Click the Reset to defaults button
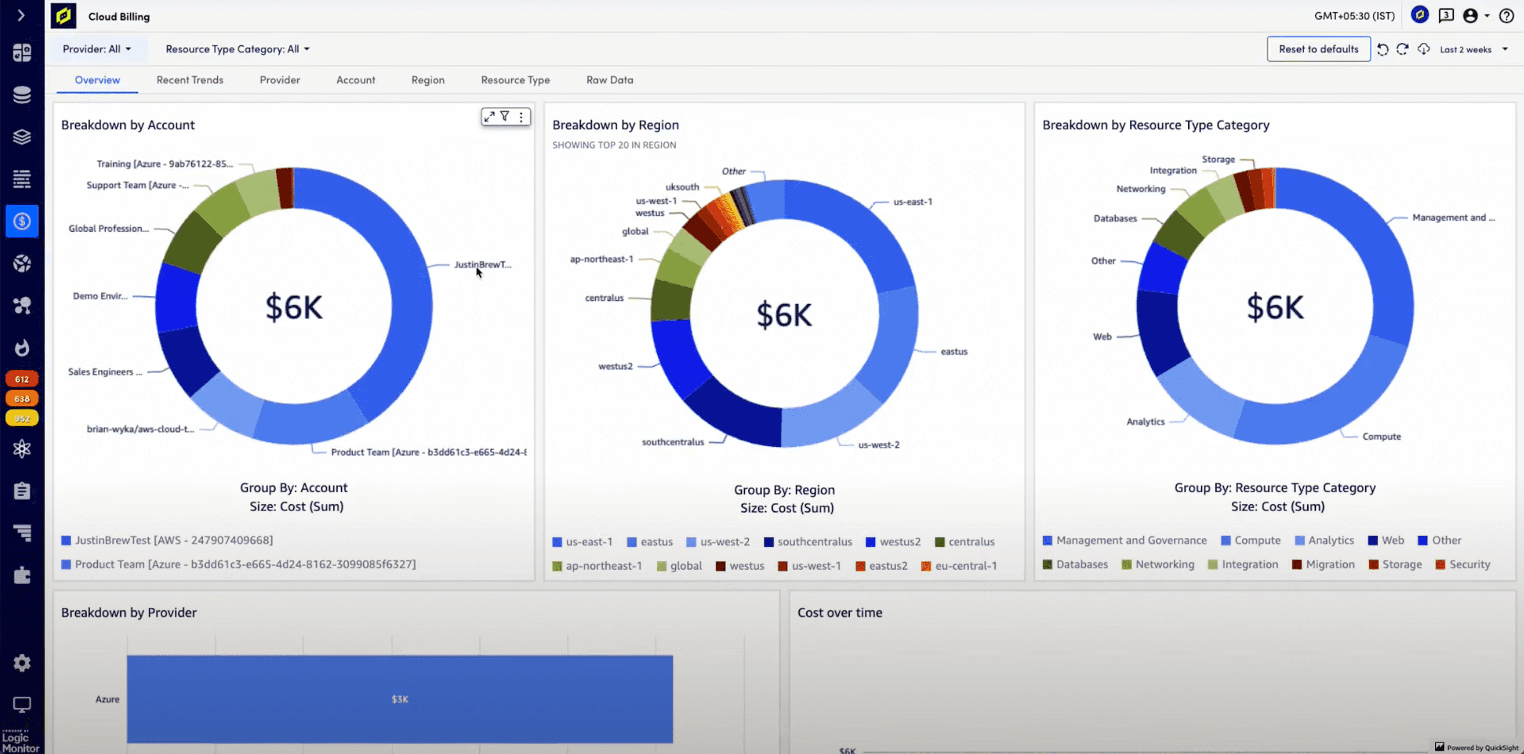 click(1318, 48)
